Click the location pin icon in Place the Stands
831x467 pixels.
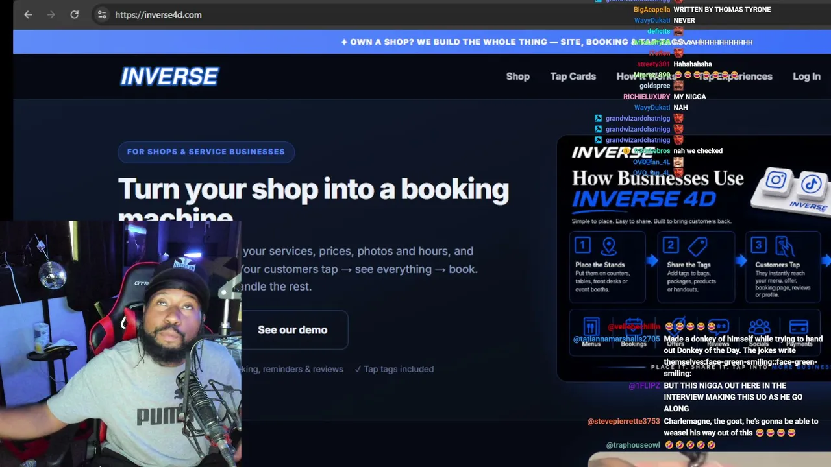coord(608,246)
